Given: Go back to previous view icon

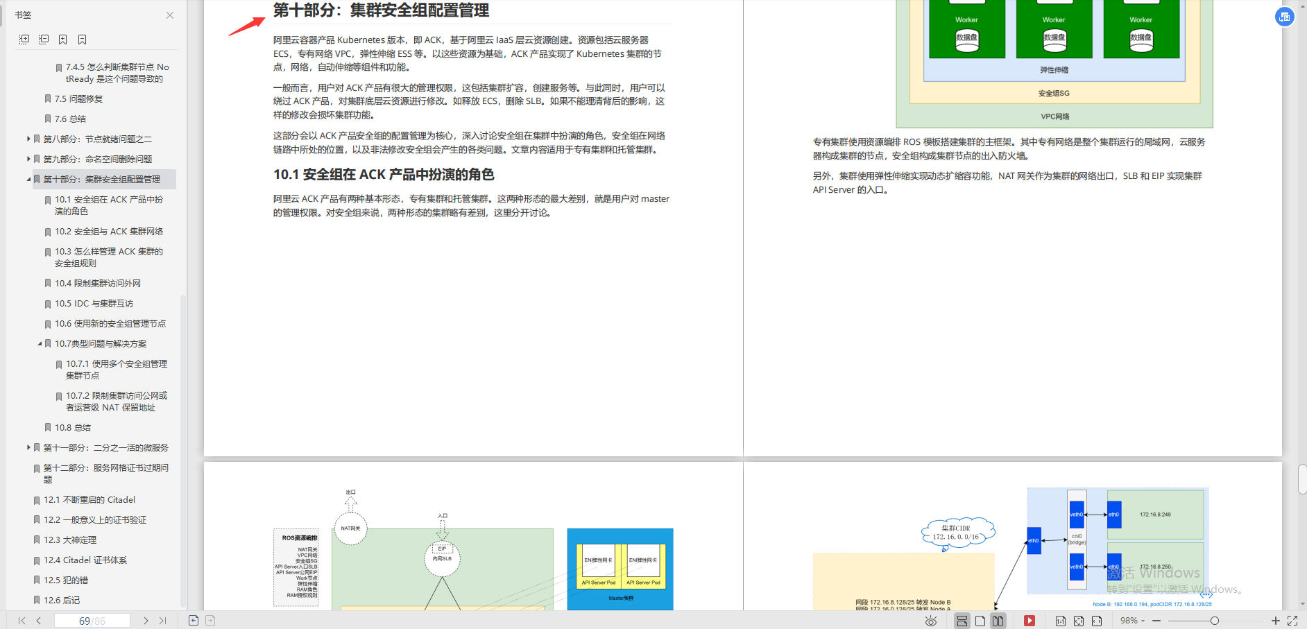Looking at the screenshot, I should point(194,621).
